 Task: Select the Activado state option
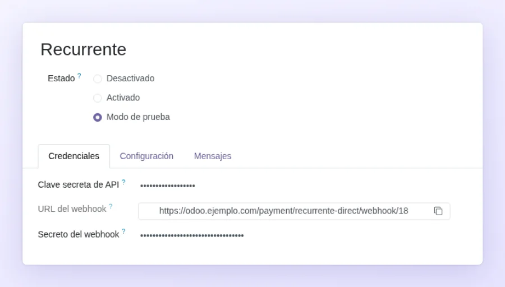tap(98, 98)
